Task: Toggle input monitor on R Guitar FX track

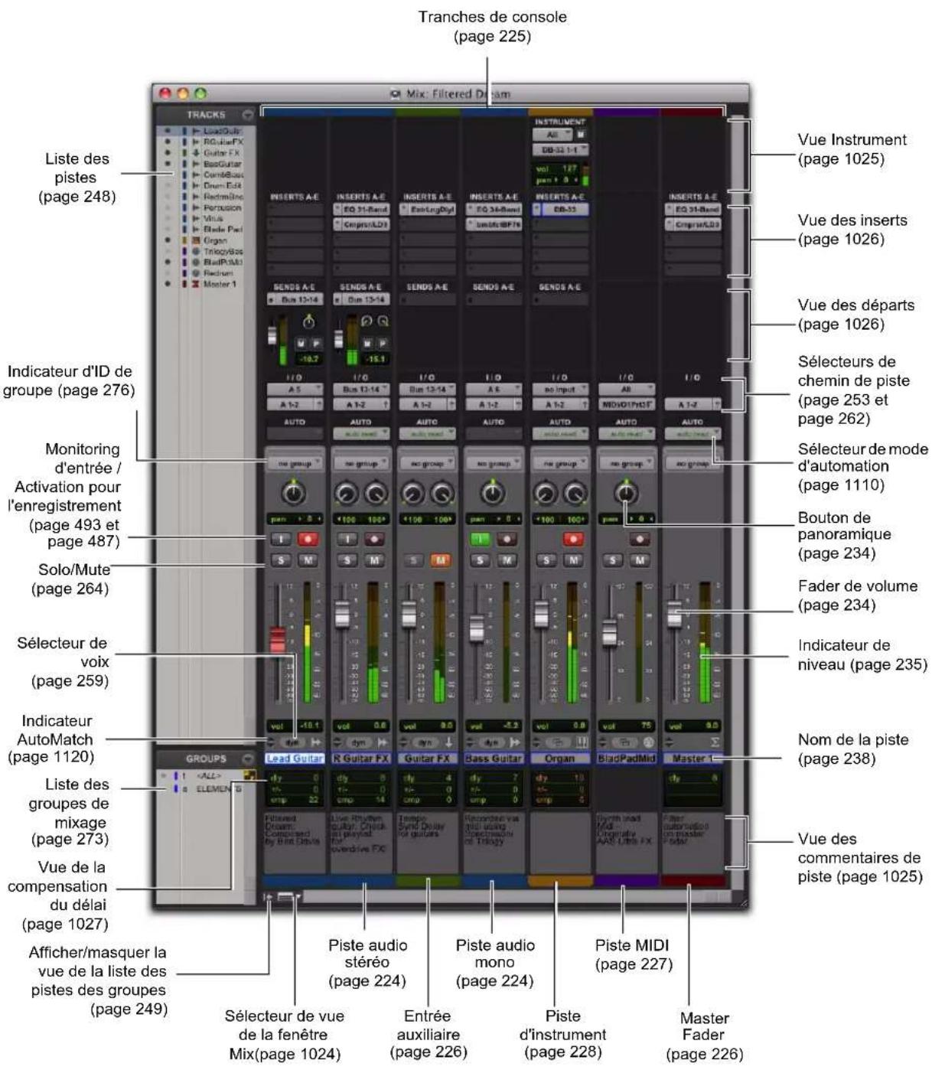Action: [347, 539]
